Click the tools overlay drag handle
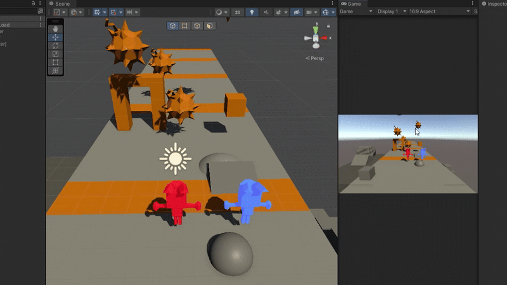 tap(55, 22)
